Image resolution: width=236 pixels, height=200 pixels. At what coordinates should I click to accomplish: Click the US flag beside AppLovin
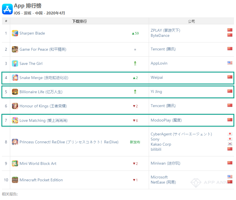[230, 63]
